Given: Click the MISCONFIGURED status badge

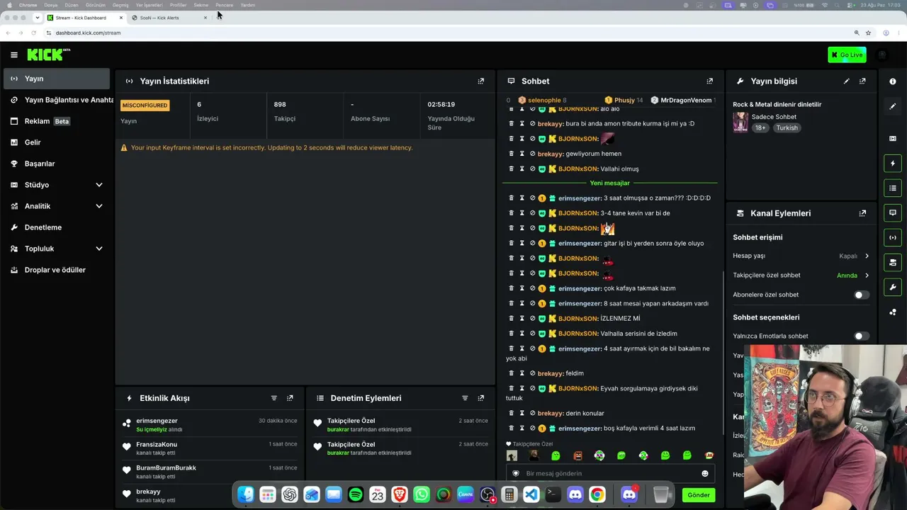Looking at the screenshot, I should pos(145,106).
